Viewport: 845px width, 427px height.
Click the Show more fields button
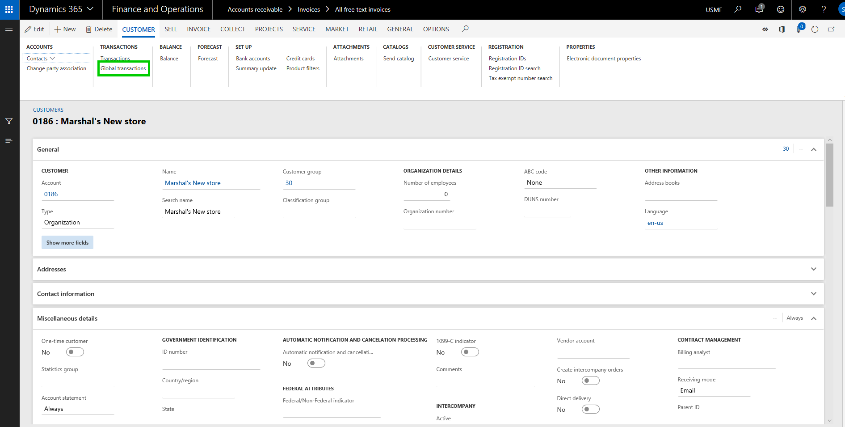(67, 243)
